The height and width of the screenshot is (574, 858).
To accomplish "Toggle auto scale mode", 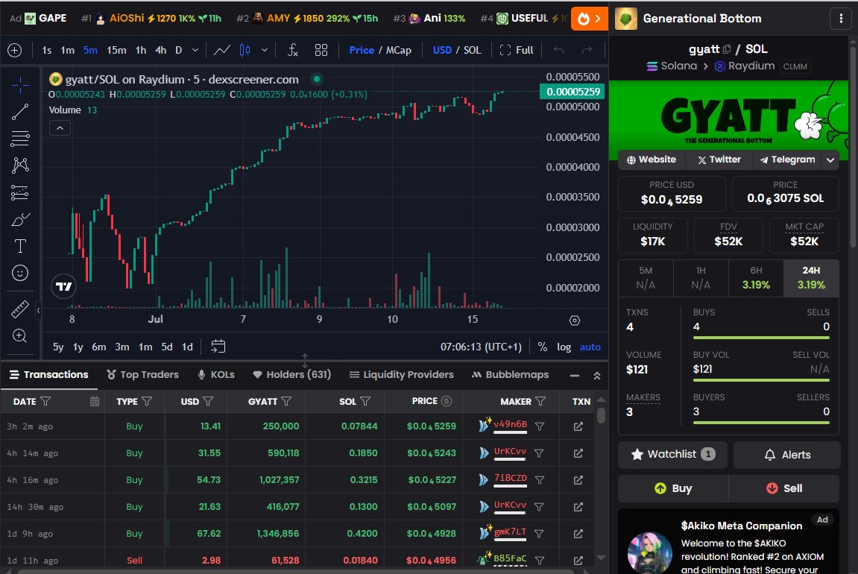I will click(x=590, y=347).
